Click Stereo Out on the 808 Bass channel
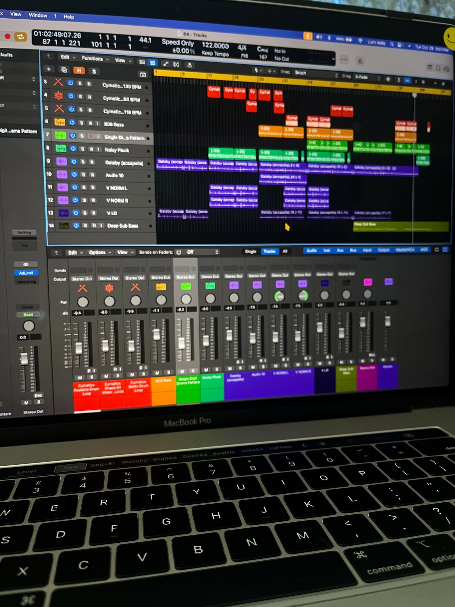Screen dimensions: 455x607 161,278
